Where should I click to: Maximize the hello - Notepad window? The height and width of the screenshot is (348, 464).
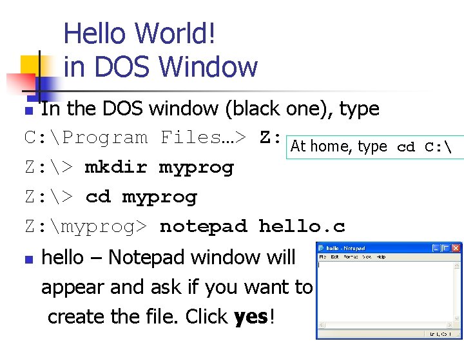pos(446,248)
